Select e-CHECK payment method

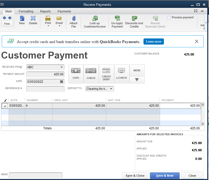tap(122, 74)
